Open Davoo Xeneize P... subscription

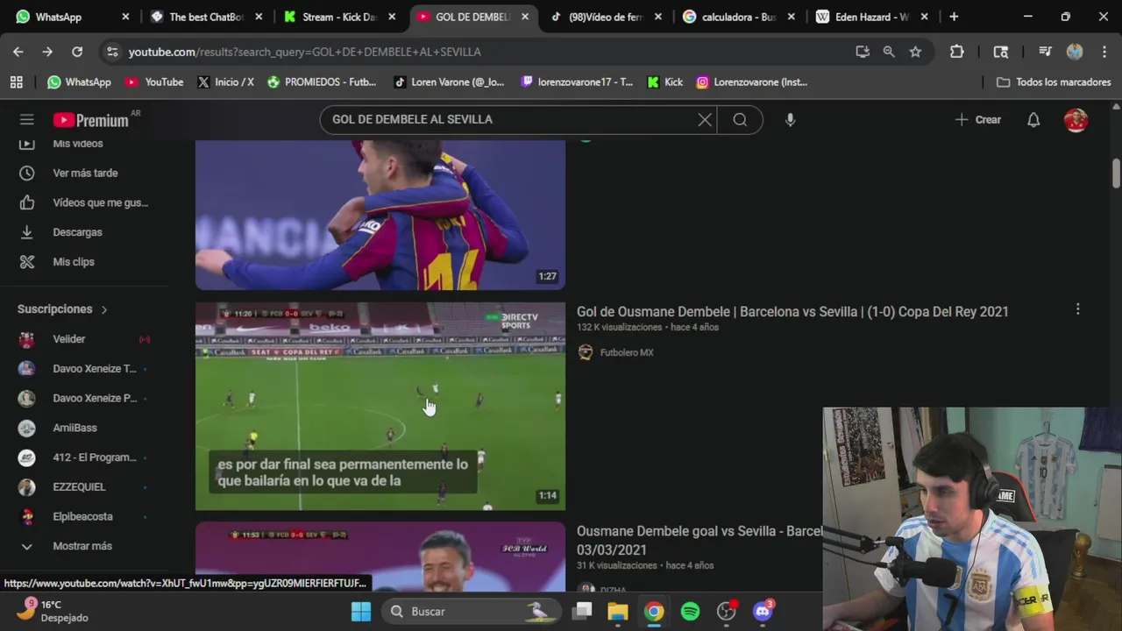point(85,398)
